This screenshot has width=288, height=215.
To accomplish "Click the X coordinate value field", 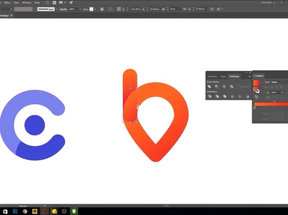I will click(135, 9).
